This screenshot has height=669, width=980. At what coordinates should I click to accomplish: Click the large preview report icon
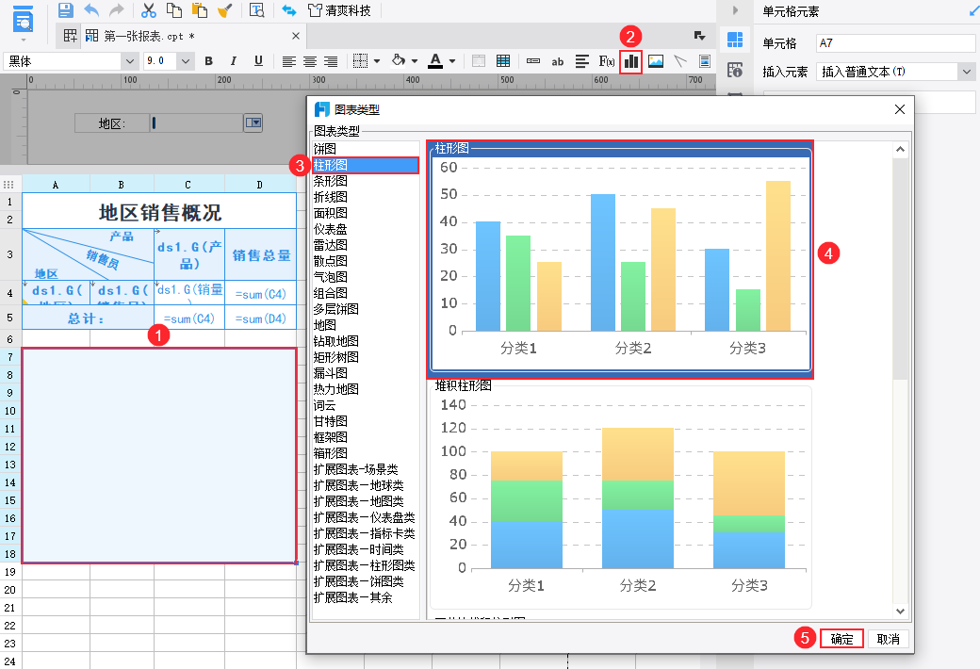(x=24, y=20)
